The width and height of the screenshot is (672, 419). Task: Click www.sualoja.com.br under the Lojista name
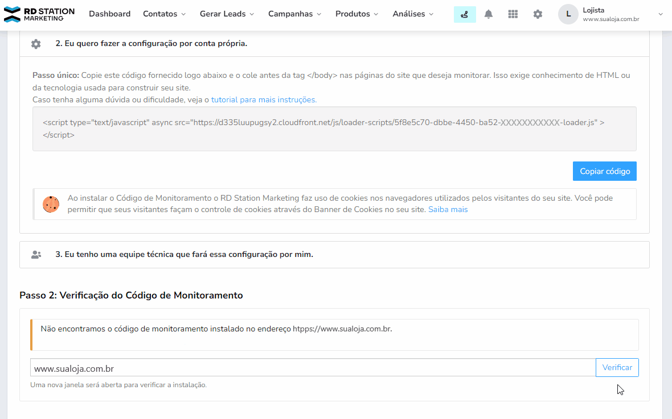pyautogui.click(x=610, y=19)
